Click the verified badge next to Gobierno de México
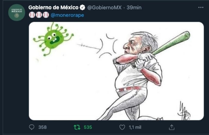The width and height of the screenshot is (209, 135). click(x=82, y=7)
